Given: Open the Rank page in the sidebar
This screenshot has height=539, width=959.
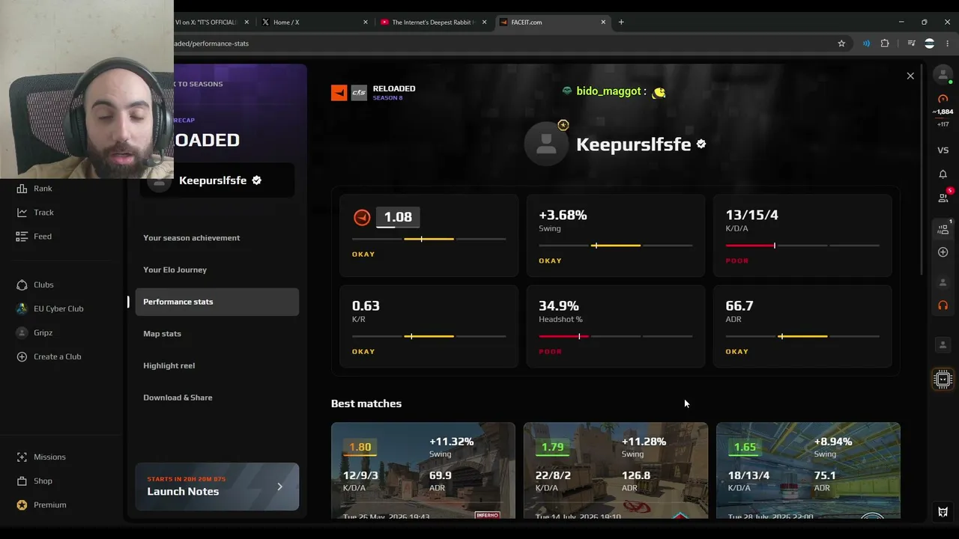Looking at the screenshot, I should (35, 189).
